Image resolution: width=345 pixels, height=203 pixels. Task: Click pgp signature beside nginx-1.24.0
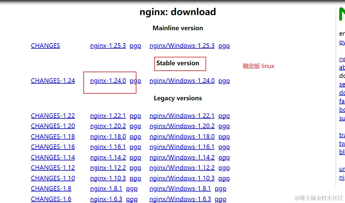[135, 81]
